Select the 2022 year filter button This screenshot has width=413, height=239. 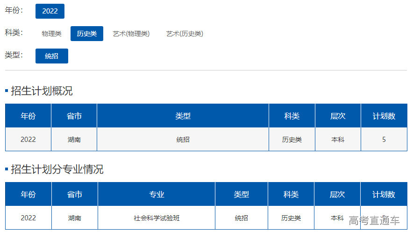[x=50, y=11]
